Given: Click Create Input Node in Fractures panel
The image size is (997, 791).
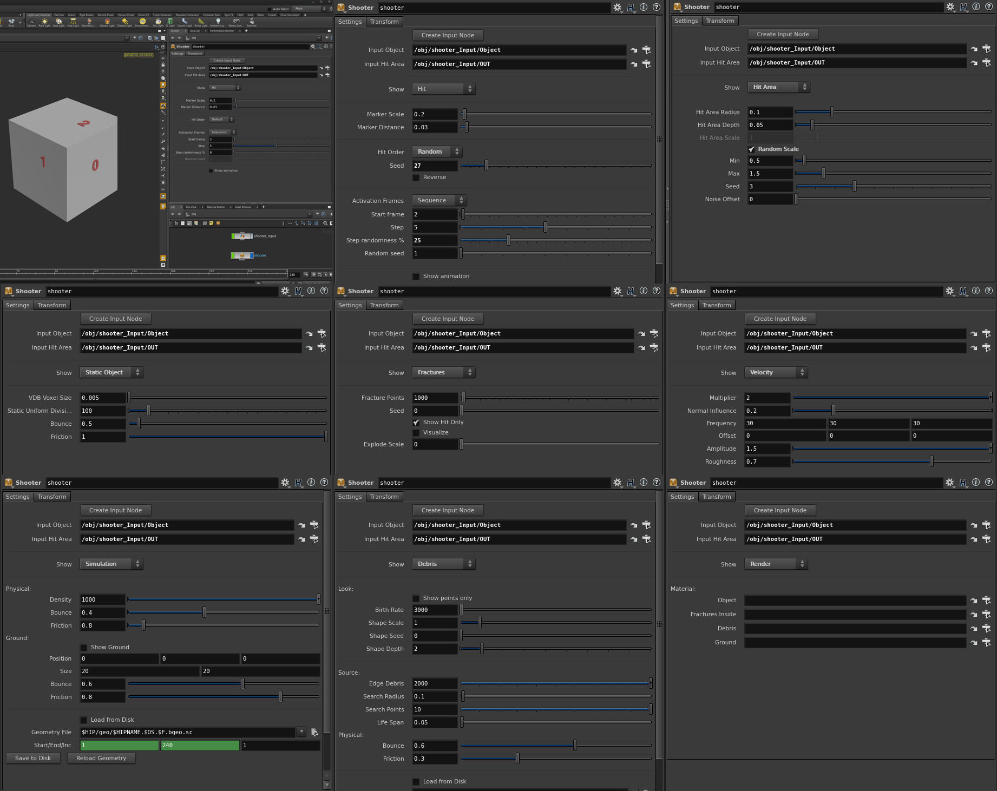Looking at the screenshot, I should [x=448, y=319].
